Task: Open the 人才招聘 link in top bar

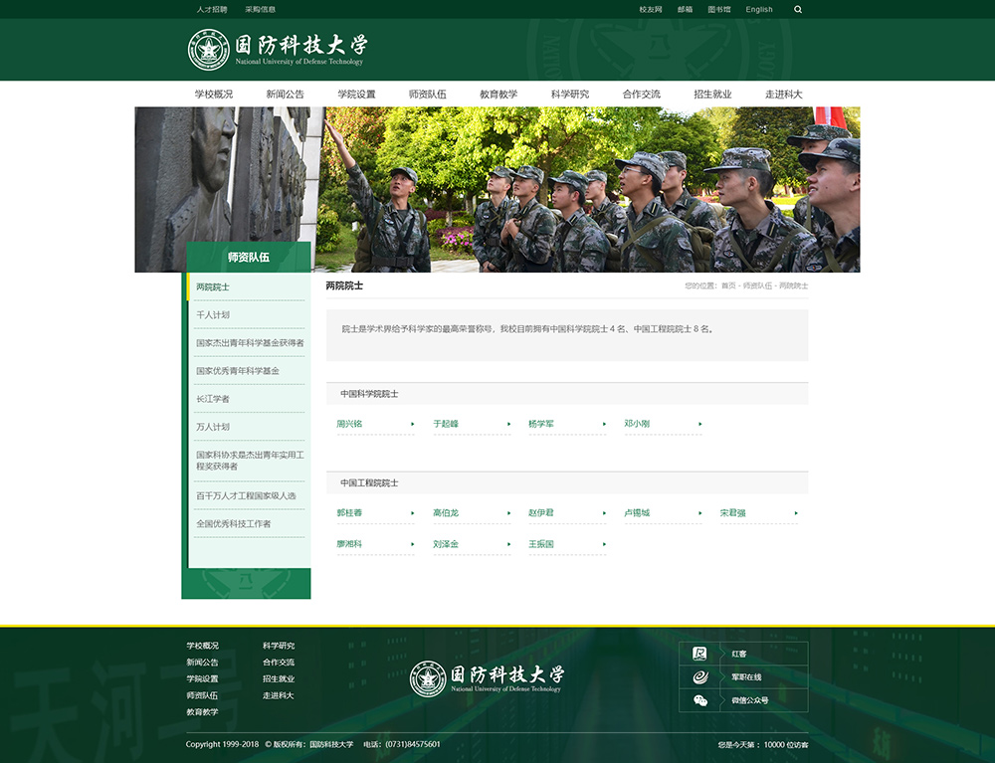Action: (x=212, y=9)
